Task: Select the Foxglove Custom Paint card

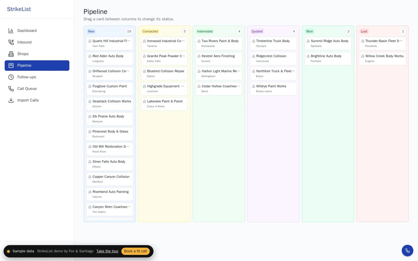Action: pos(110,89)
